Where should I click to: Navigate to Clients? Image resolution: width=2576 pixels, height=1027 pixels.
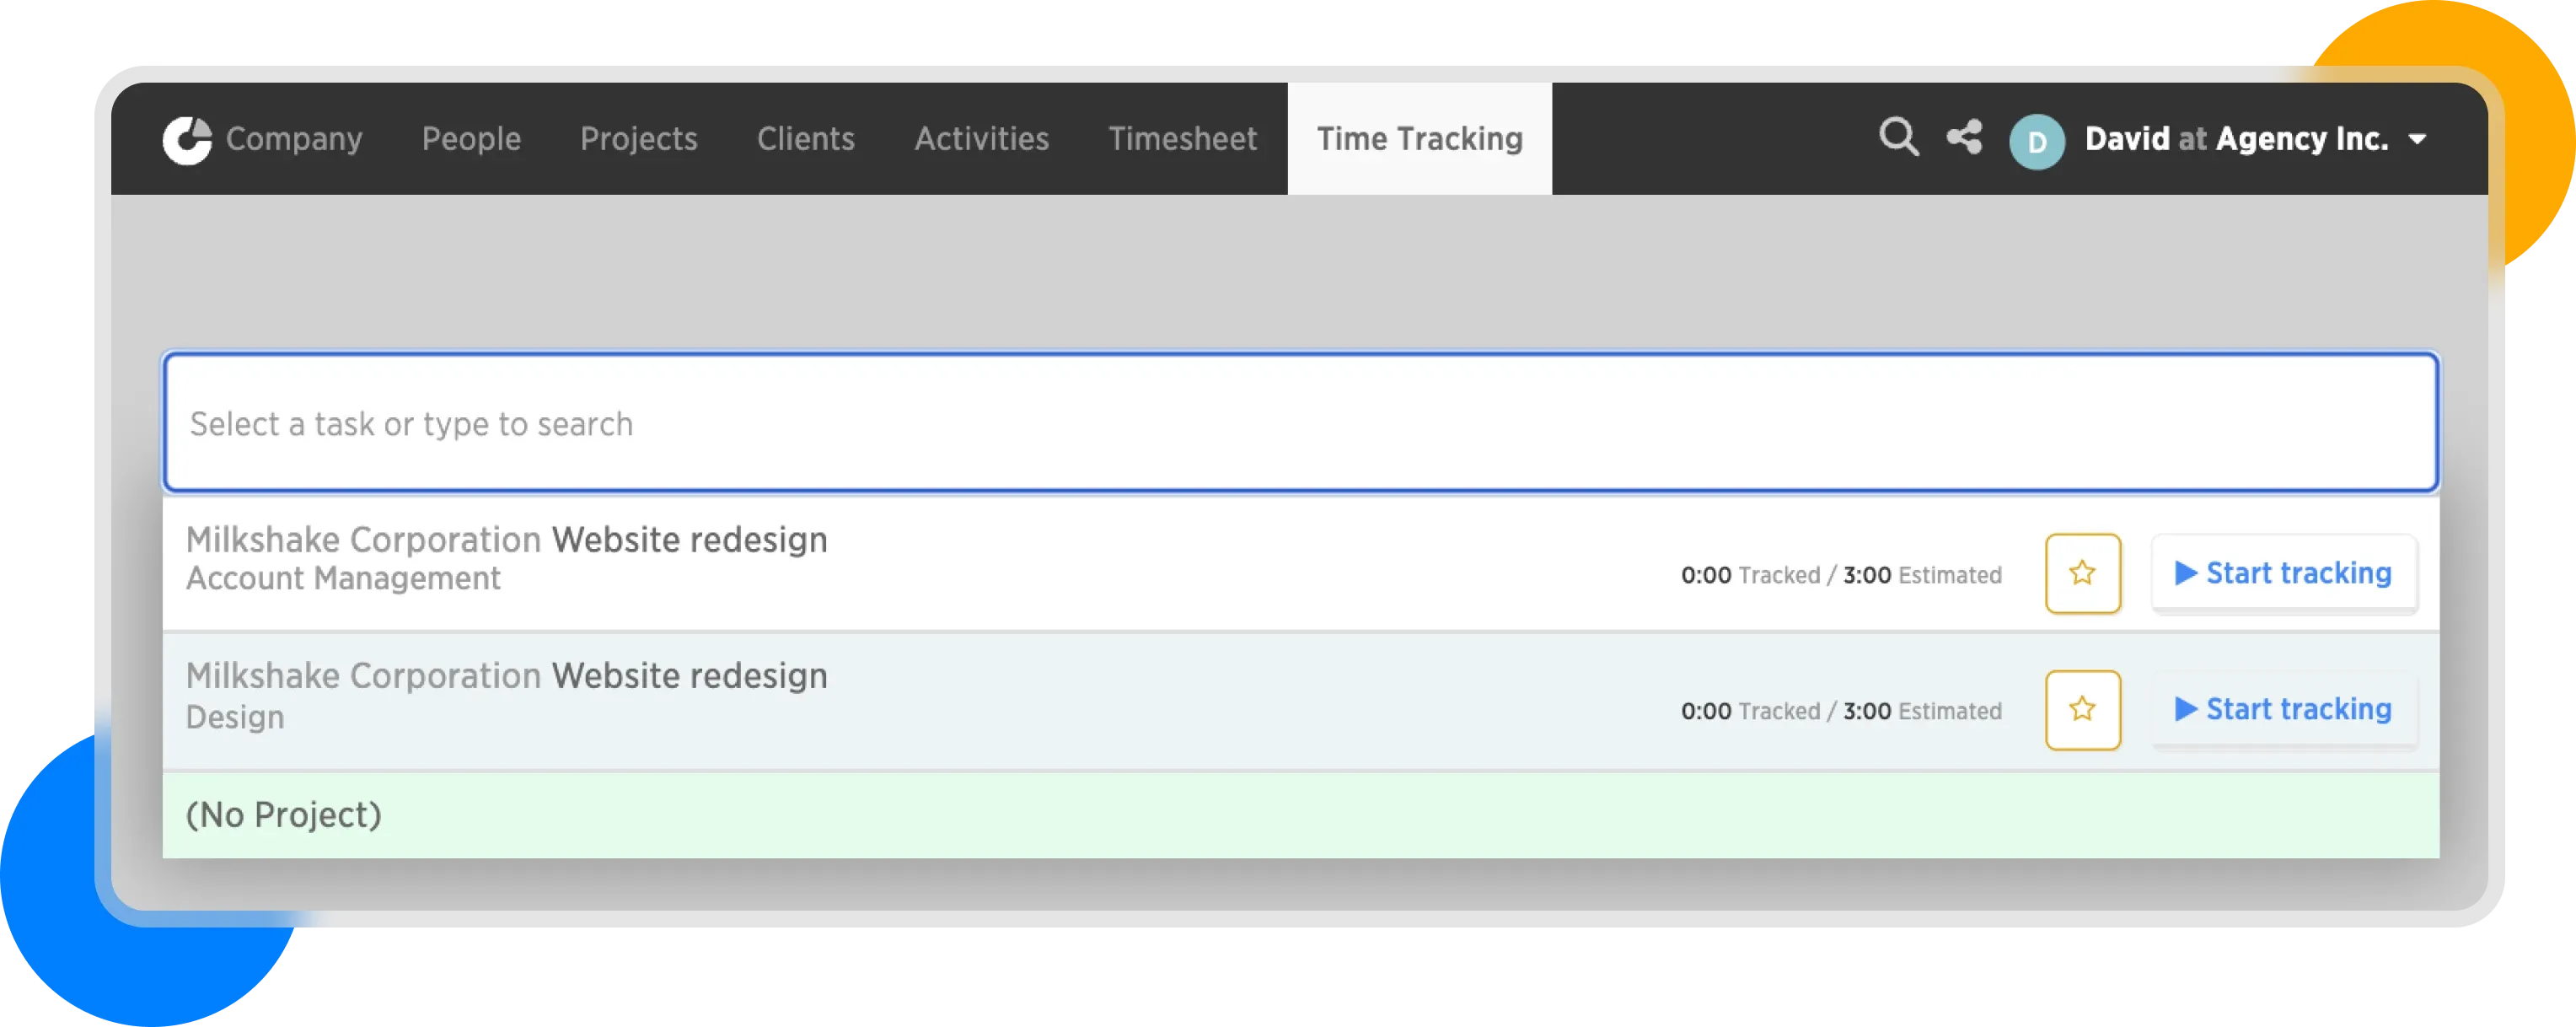[805, 139]
